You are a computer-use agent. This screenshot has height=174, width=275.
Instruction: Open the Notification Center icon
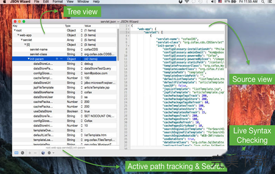(x=270, y=1)
